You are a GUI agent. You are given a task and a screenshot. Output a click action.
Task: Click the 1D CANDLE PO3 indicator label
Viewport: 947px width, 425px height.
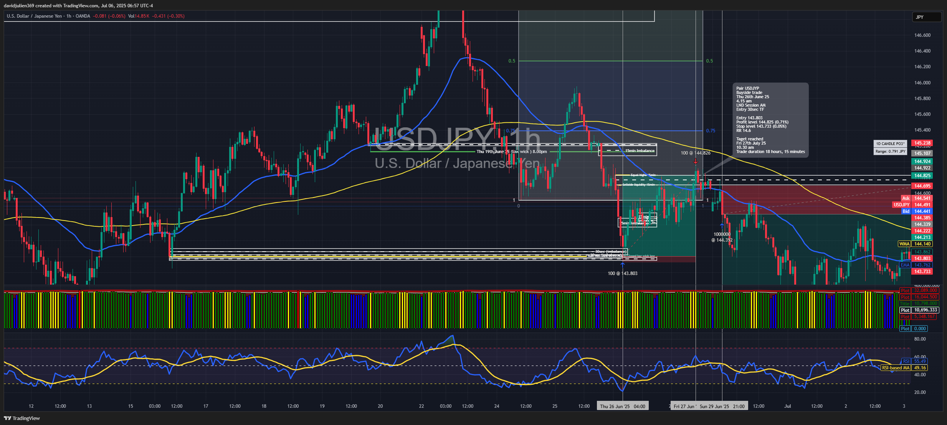pyautogui.click(x=891, y=144)
